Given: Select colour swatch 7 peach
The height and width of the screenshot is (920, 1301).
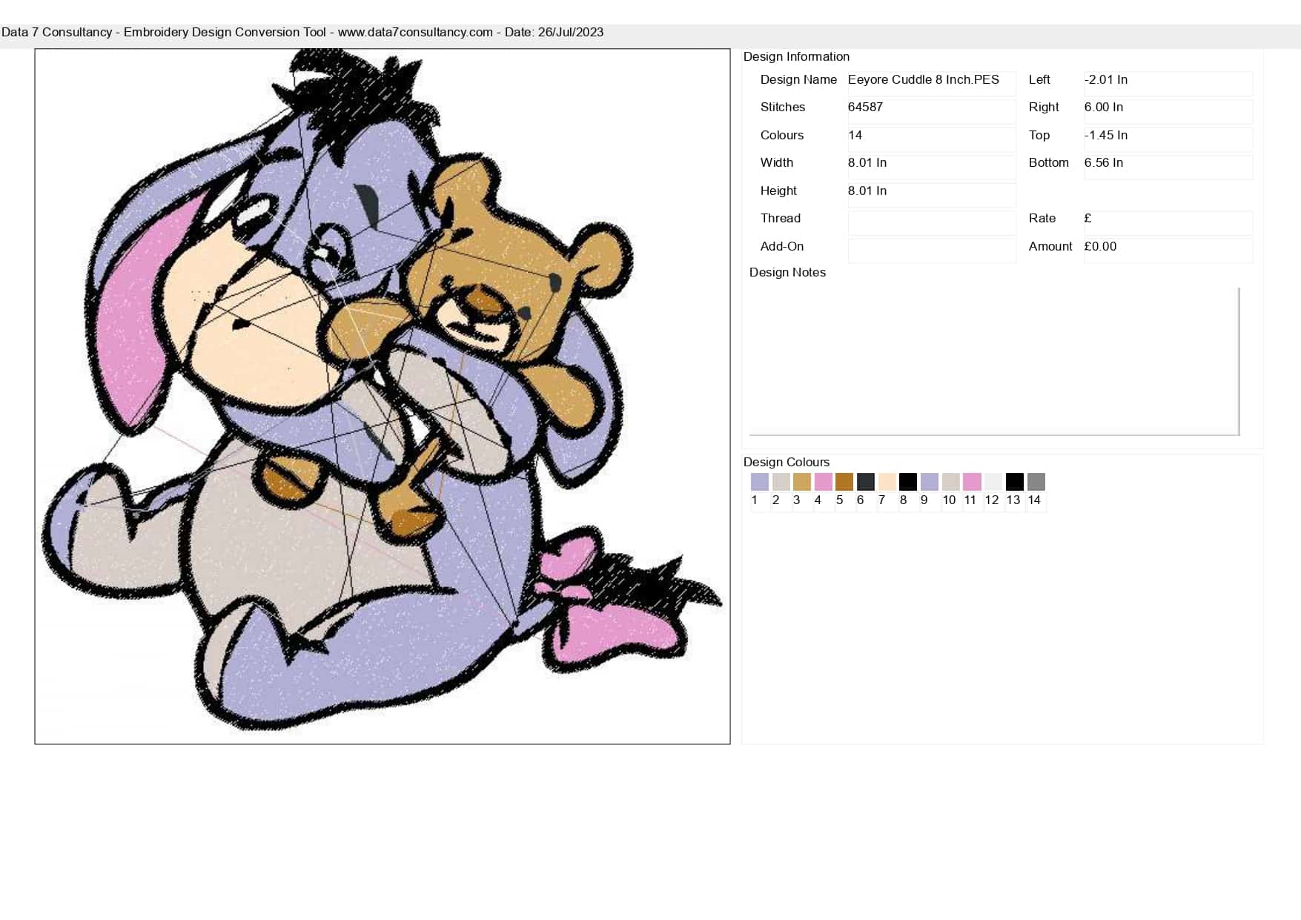Looking at the screenshot, I should [887, 482].
